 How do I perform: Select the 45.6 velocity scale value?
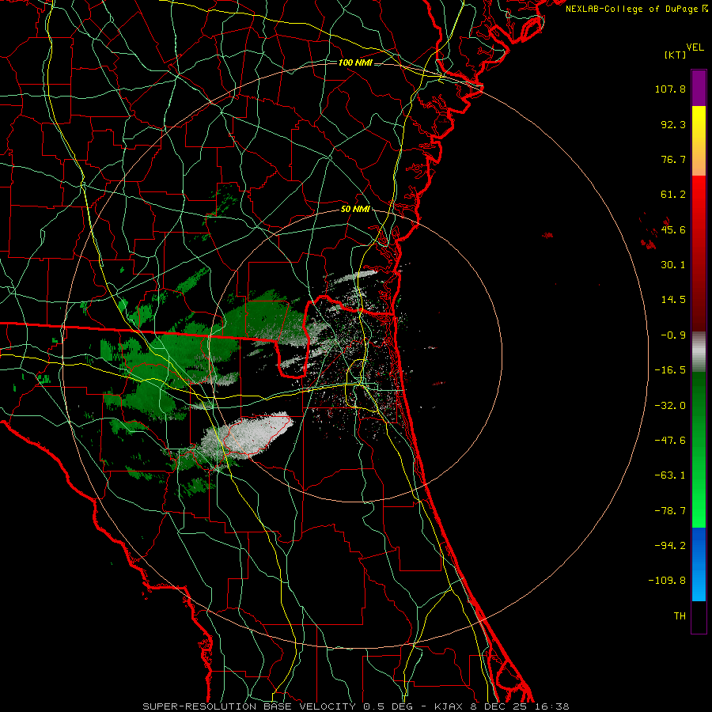tap(673, 229)
